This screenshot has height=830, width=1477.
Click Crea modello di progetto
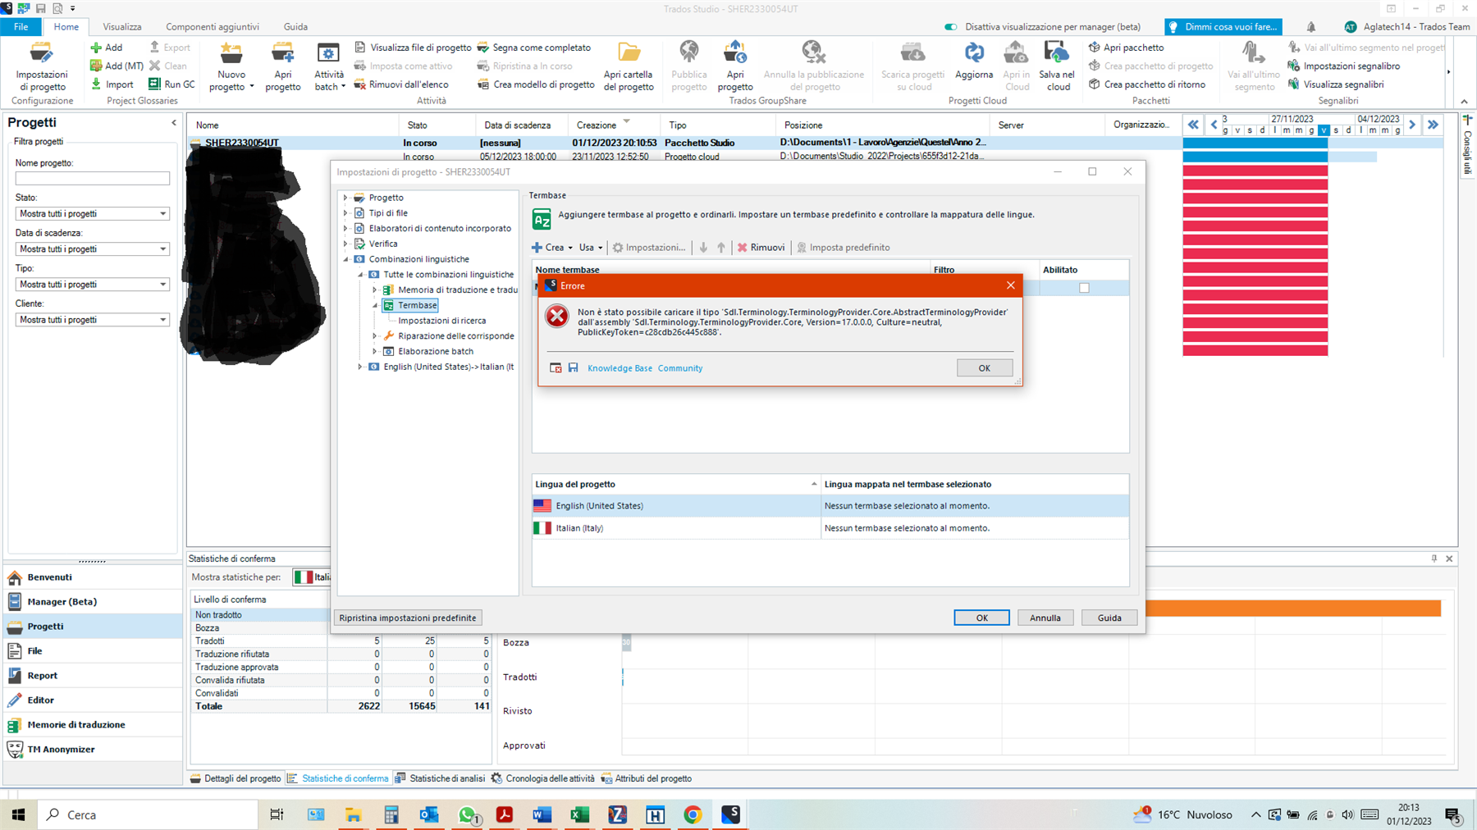coord(536,84)
